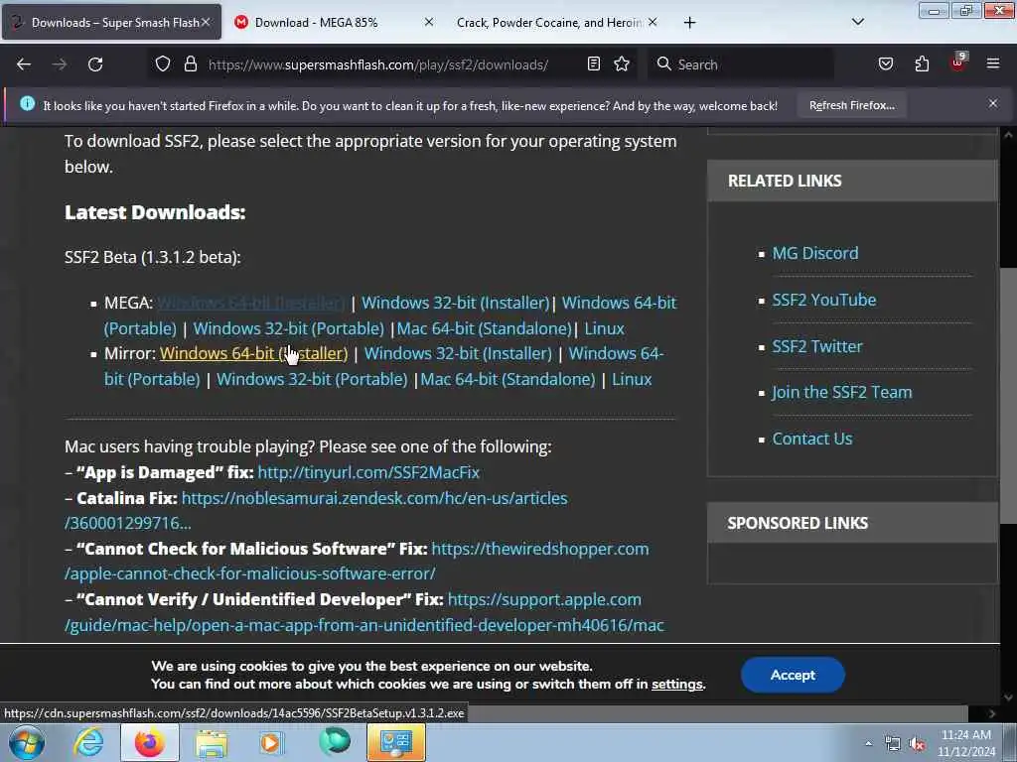The image size is (1017, 762).
Task: Accept the cookies banner
Action: tap(793, 675)
